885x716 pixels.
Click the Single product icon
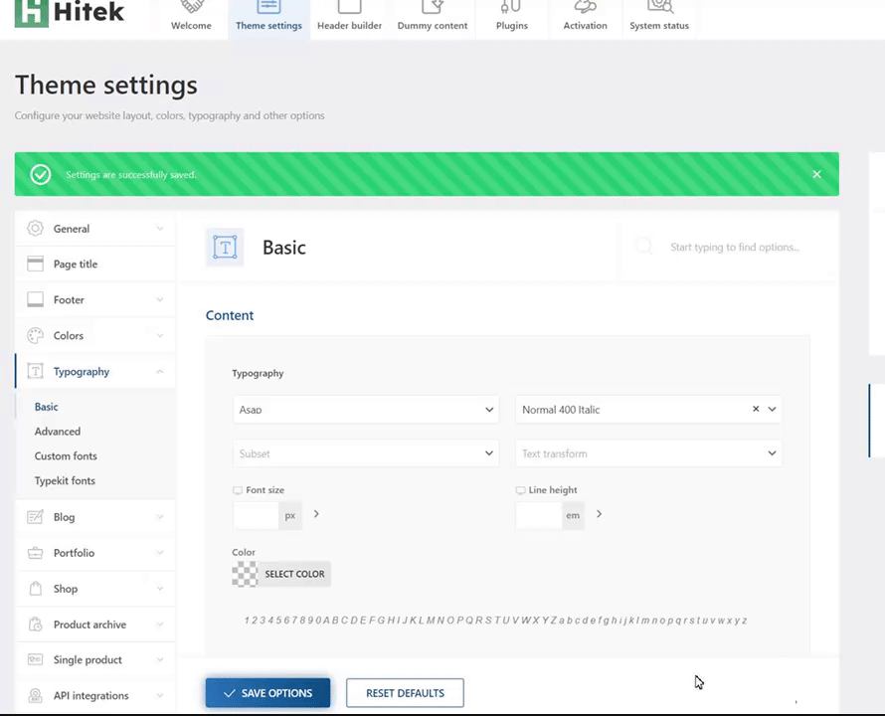(35, 659)
